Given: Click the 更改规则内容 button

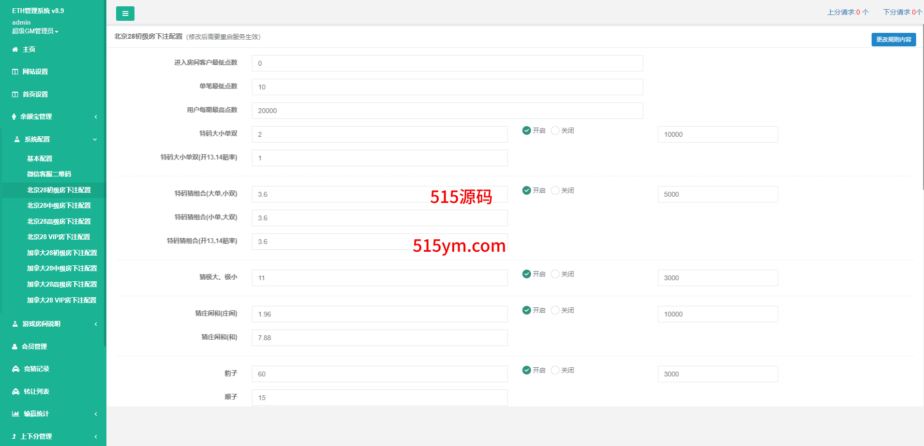Looking at the screenshot, I should 893,40.
